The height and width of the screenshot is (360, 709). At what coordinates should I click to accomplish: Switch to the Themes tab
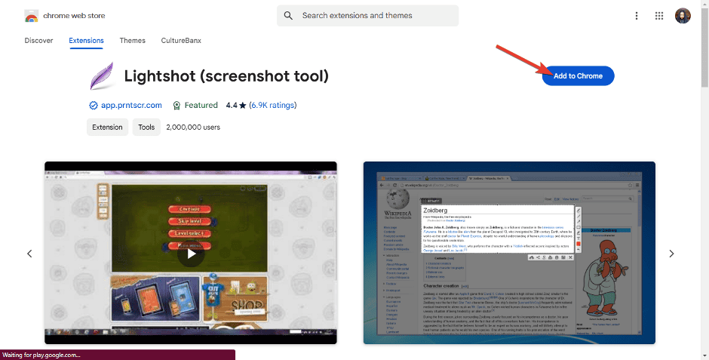pyautogui.click(x=133, y=40)
